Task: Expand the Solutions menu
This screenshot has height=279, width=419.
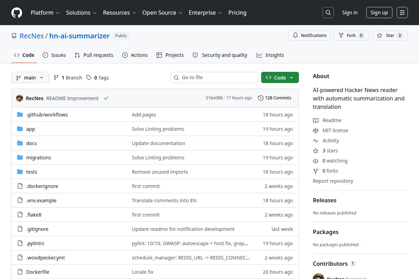Action: (81, 13)
